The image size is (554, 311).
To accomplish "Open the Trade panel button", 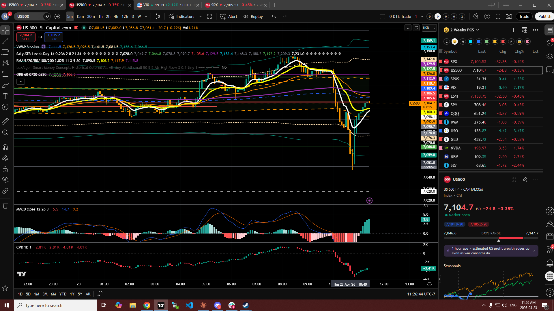I will pos(524,16).
